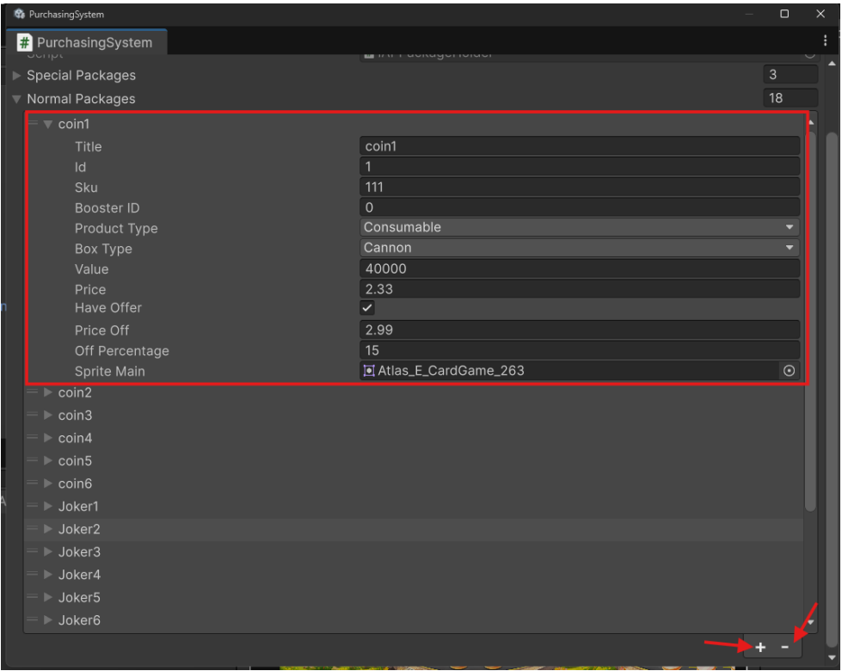Expand the Special Packages list

[x=16, y=75]
